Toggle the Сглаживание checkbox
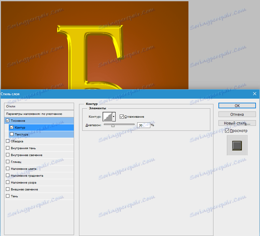This screenshot has height=236, width=260. 122,116
